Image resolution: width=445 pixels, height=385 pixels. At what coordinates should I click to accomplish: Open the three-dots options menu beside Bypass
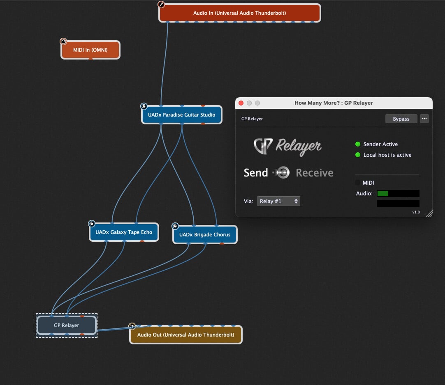coord(424,119)
